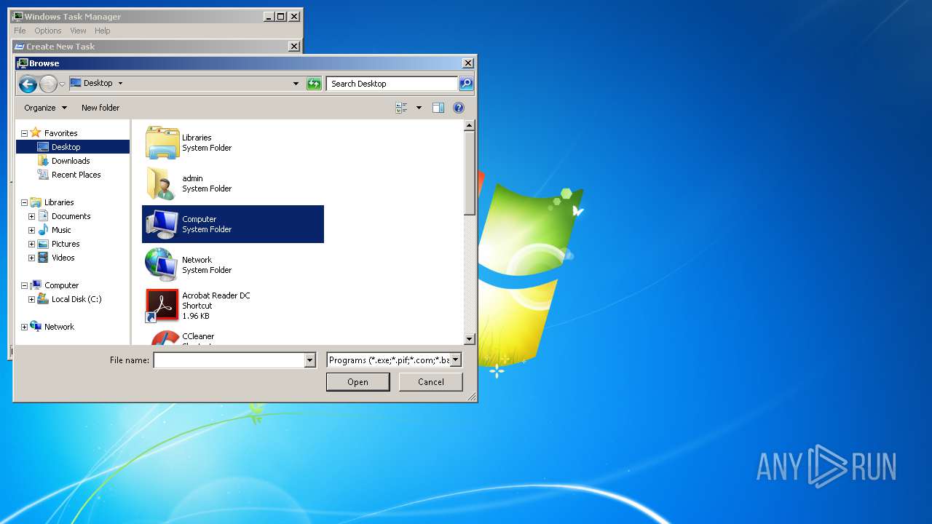
Task: Click the Desktop icon in address bar
Action: [76, 83]
